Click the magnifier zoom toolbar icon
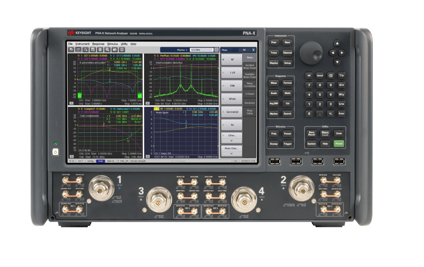424x267 pixels. tap(108, 50)
